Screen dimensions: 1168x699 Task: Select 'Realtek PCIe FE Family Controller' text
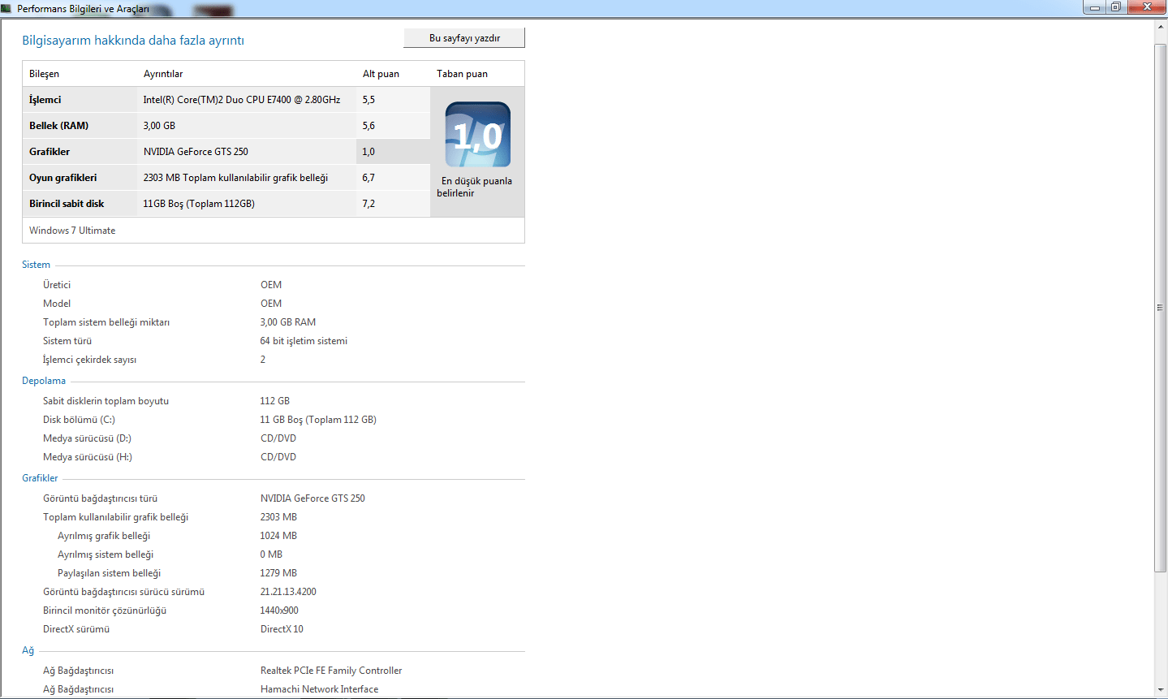coord(331,671)
